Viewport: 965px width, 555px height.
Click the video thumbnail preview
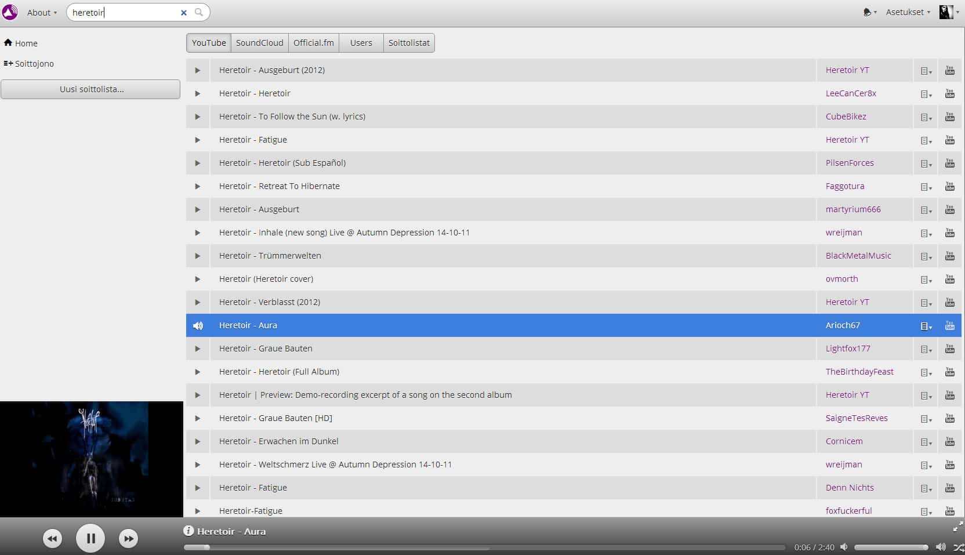(92, 459)
